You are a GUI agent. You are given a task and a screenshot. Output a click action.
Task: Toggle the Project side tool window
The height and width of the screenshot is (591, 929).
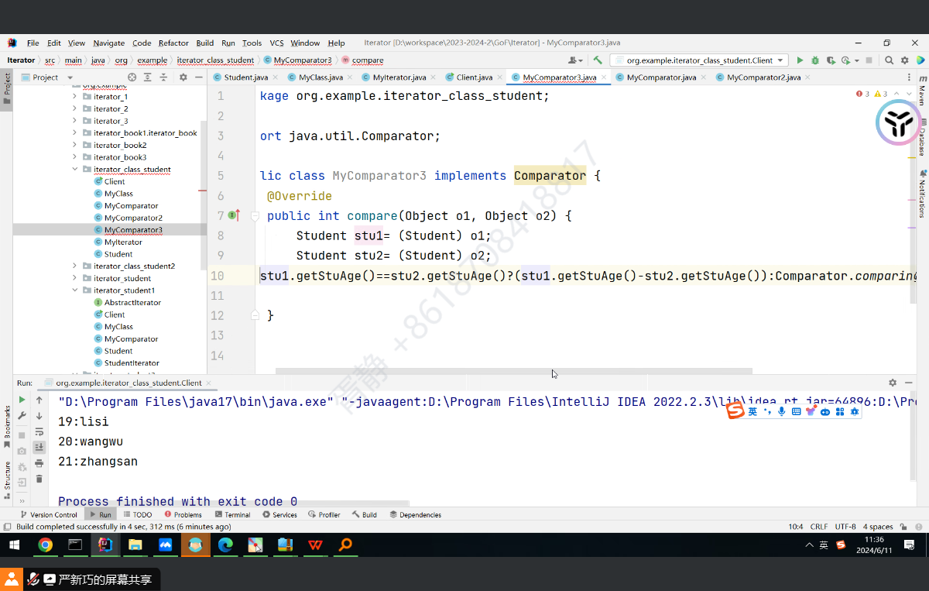click(6, 88)
